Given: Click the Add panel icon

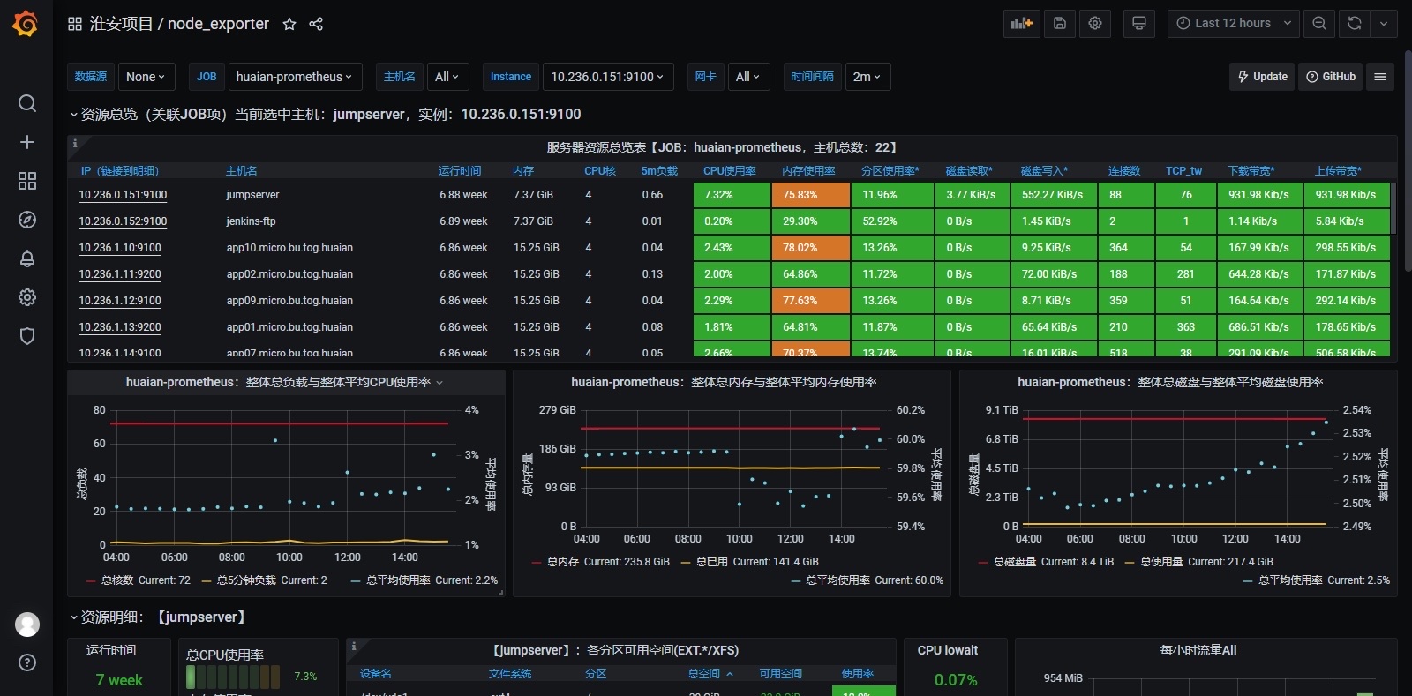Looking at the screenshot, I should point(1021,24).
